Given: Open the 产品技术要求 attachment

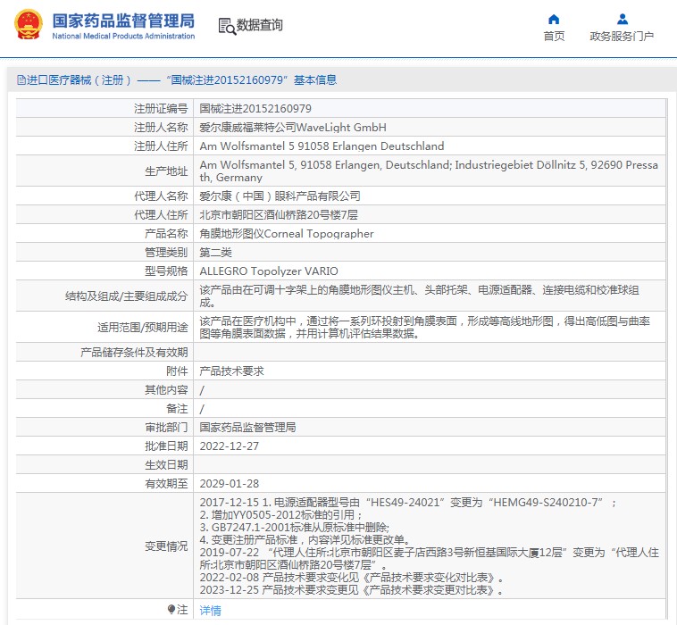Looking at the screenshot, I should click(231, 371).
